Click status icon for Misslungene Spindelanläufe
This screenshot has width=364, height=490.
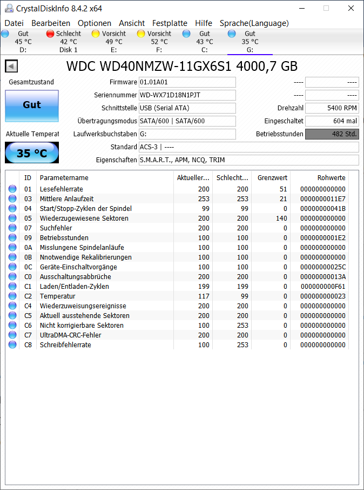(x=12, y=247)
